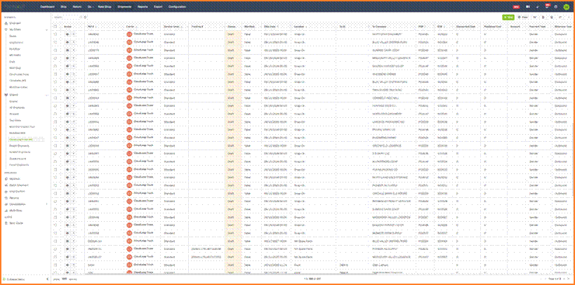Click the help icon in top bar
575x285 pixels.
(x=556, y=6)
